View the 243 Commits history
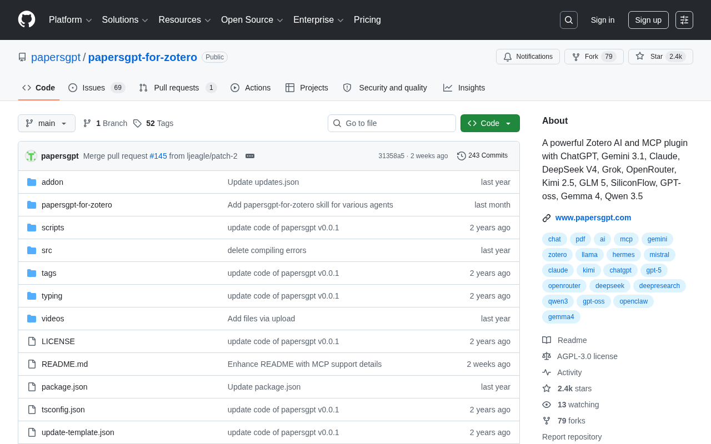711x444 pixels. [x=482, y=156]
